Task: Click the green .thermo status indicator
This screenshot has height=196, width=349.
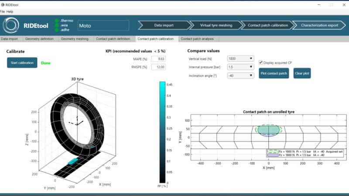Action: 57,20
